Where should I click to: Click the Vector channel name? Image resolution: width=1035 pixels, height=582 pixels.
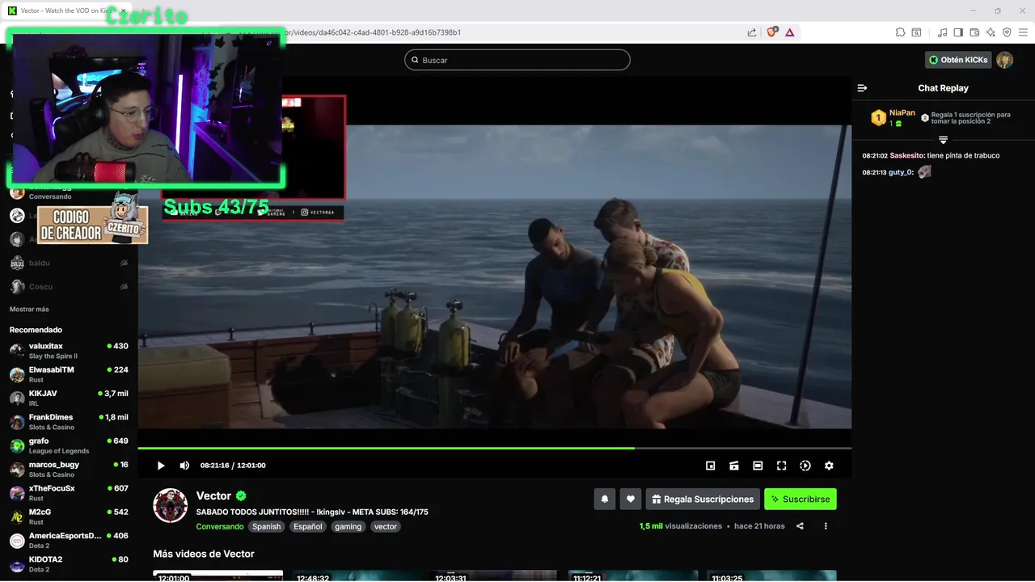coord(213,496)
